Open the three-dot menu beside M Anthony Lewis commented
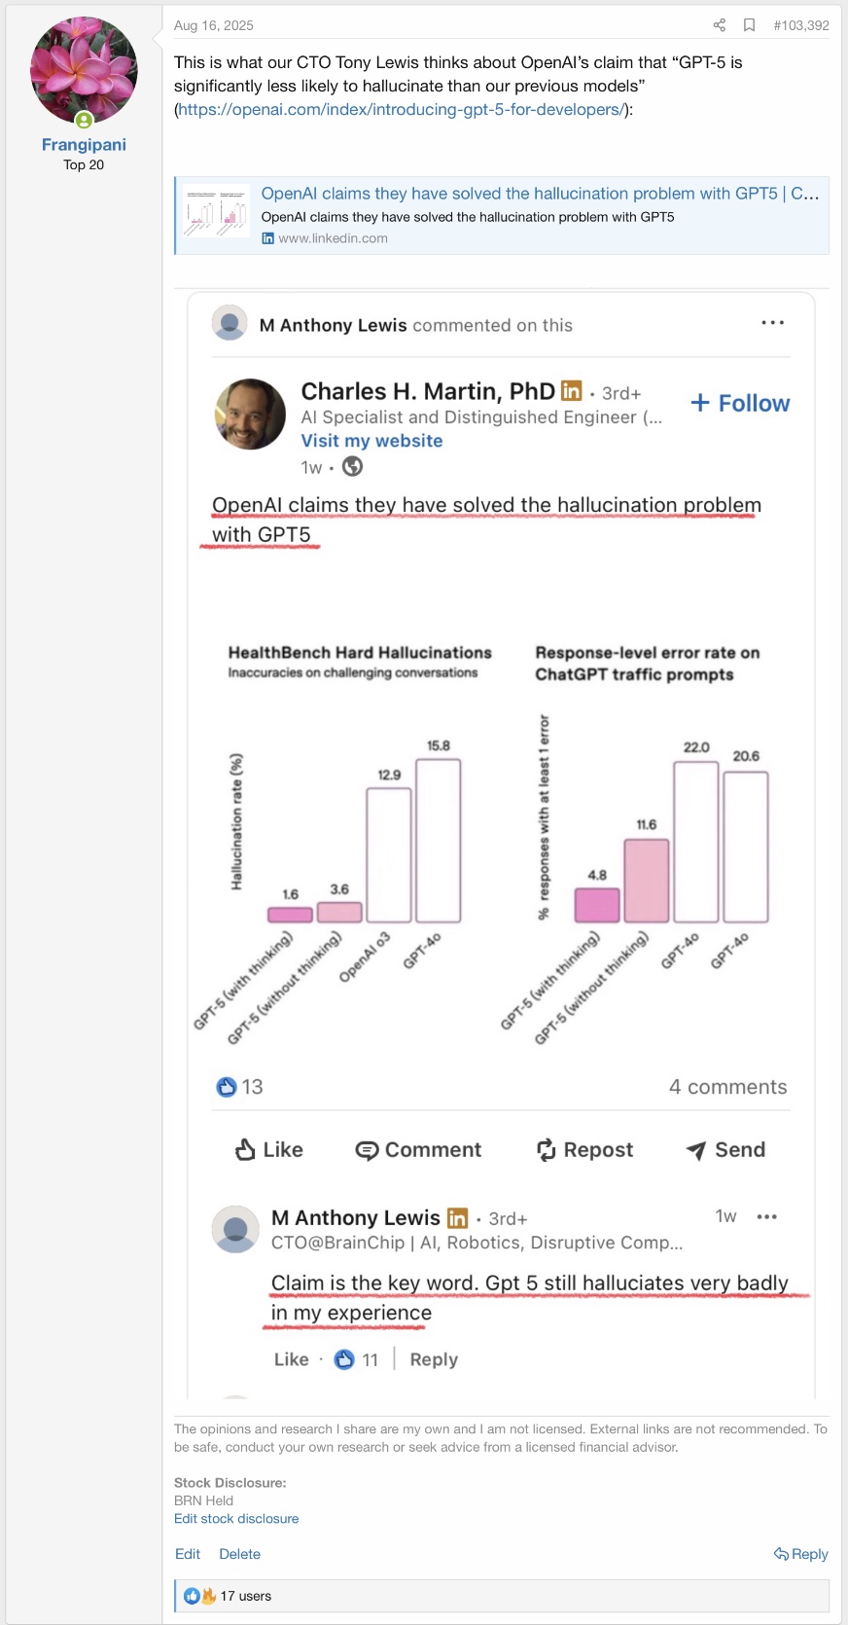848x1625 pixels. (x=772, y=323)
